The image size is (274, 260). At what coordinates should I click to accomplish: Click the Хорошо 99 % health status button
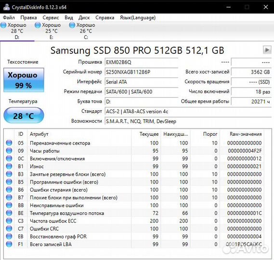[24, 80]
